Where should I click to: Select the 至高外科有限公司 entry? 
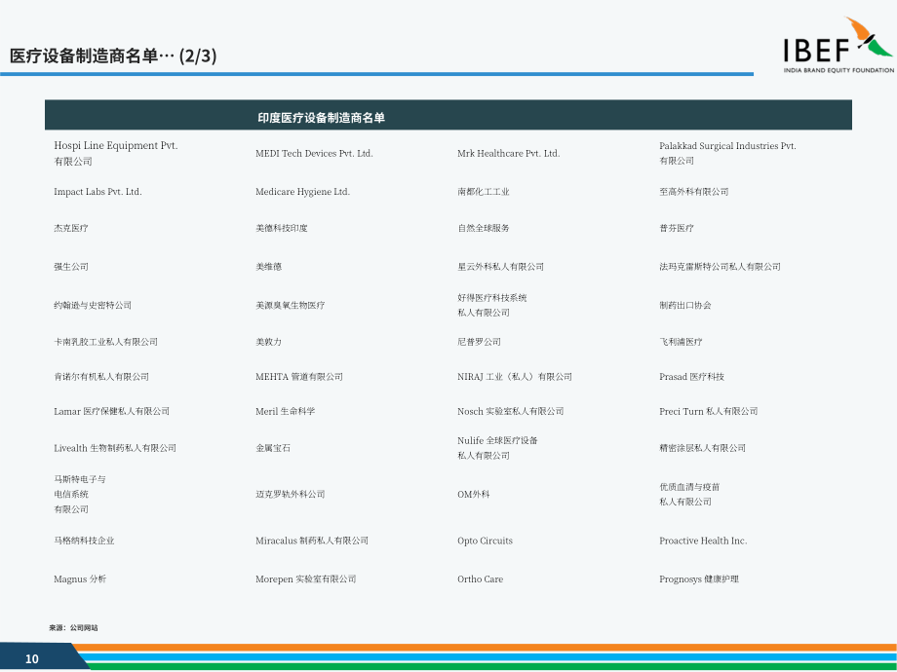694,192
